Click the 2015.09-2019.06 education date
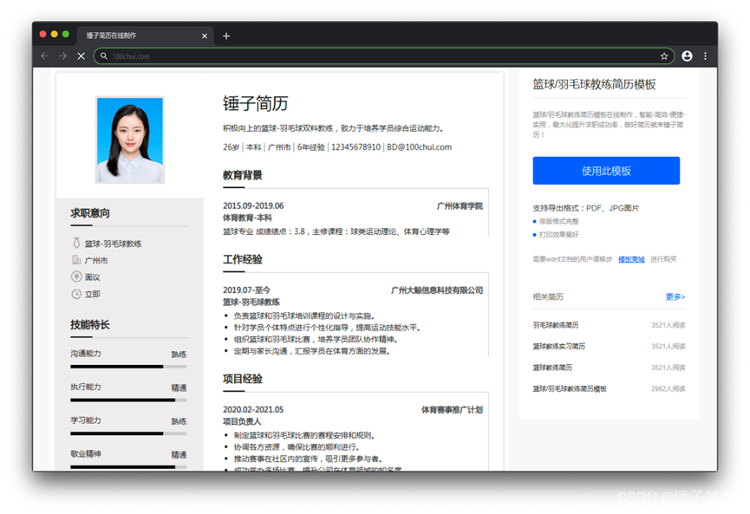Image resolution: width=750 pixels, height=514 pixels. point(253,206)
